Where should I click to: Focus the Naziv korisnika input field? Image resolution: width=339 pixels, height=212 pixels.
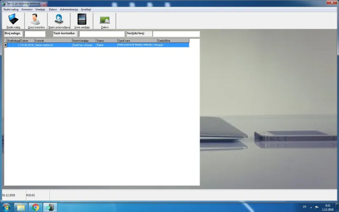102,34
